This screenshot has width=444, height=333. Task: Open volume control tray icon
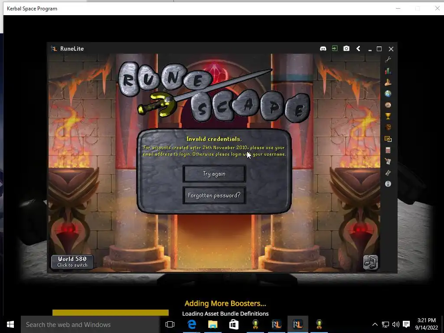point(396,324)
